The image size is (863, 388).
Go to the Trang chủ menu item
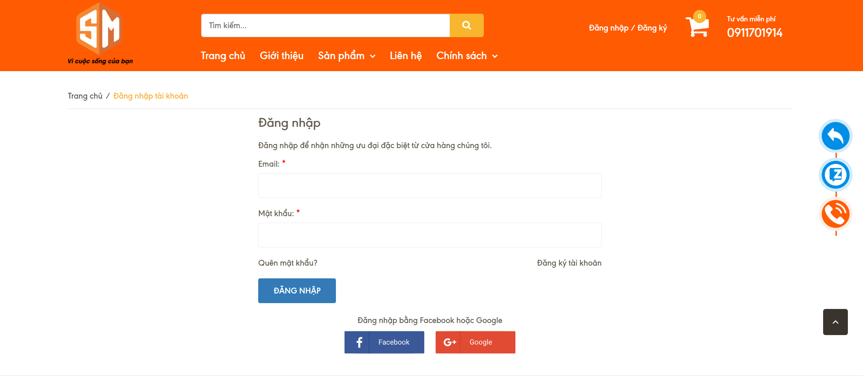pos(223,56)
